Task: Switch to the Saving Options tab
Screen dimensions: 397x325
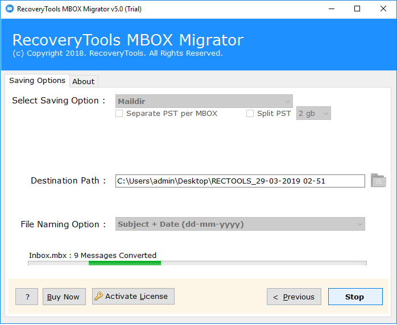Action: click(37, 81)
